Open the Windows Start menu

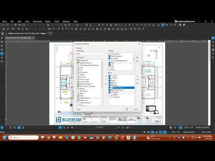(x=4, y=137)
